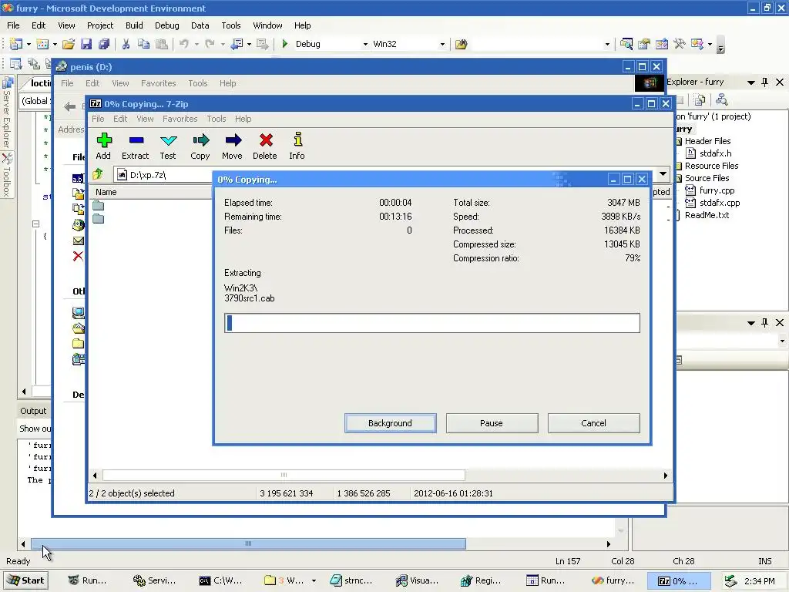Open the Debug configuration dropdown
The height and width of the screenshot is (592, 789).
pos(365,44)
